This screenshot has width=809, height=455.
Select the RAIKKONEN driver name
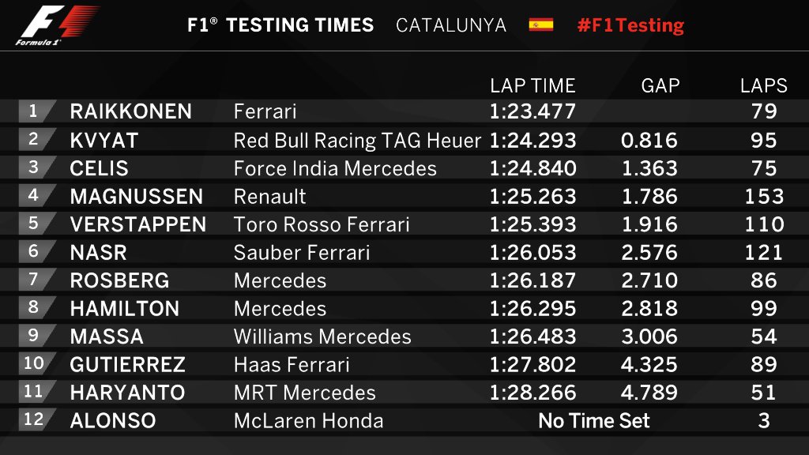coord(130,111)
